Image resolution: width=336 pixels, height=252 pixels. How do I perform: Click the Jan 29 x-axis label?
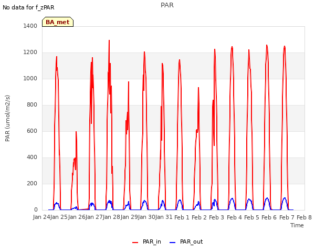129,217
